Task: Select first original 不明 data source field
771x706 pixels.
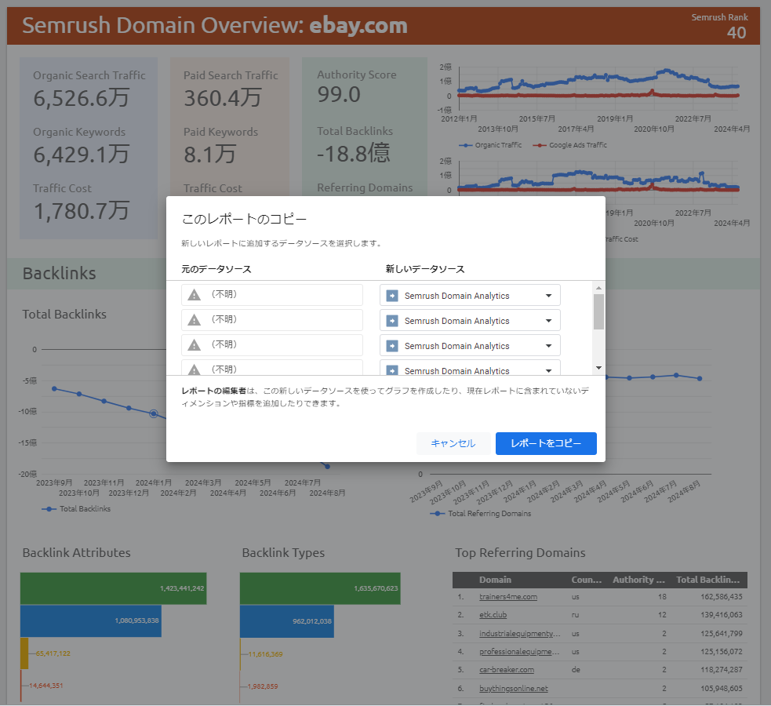Action: pyautogui.click(x=272, y=295)
